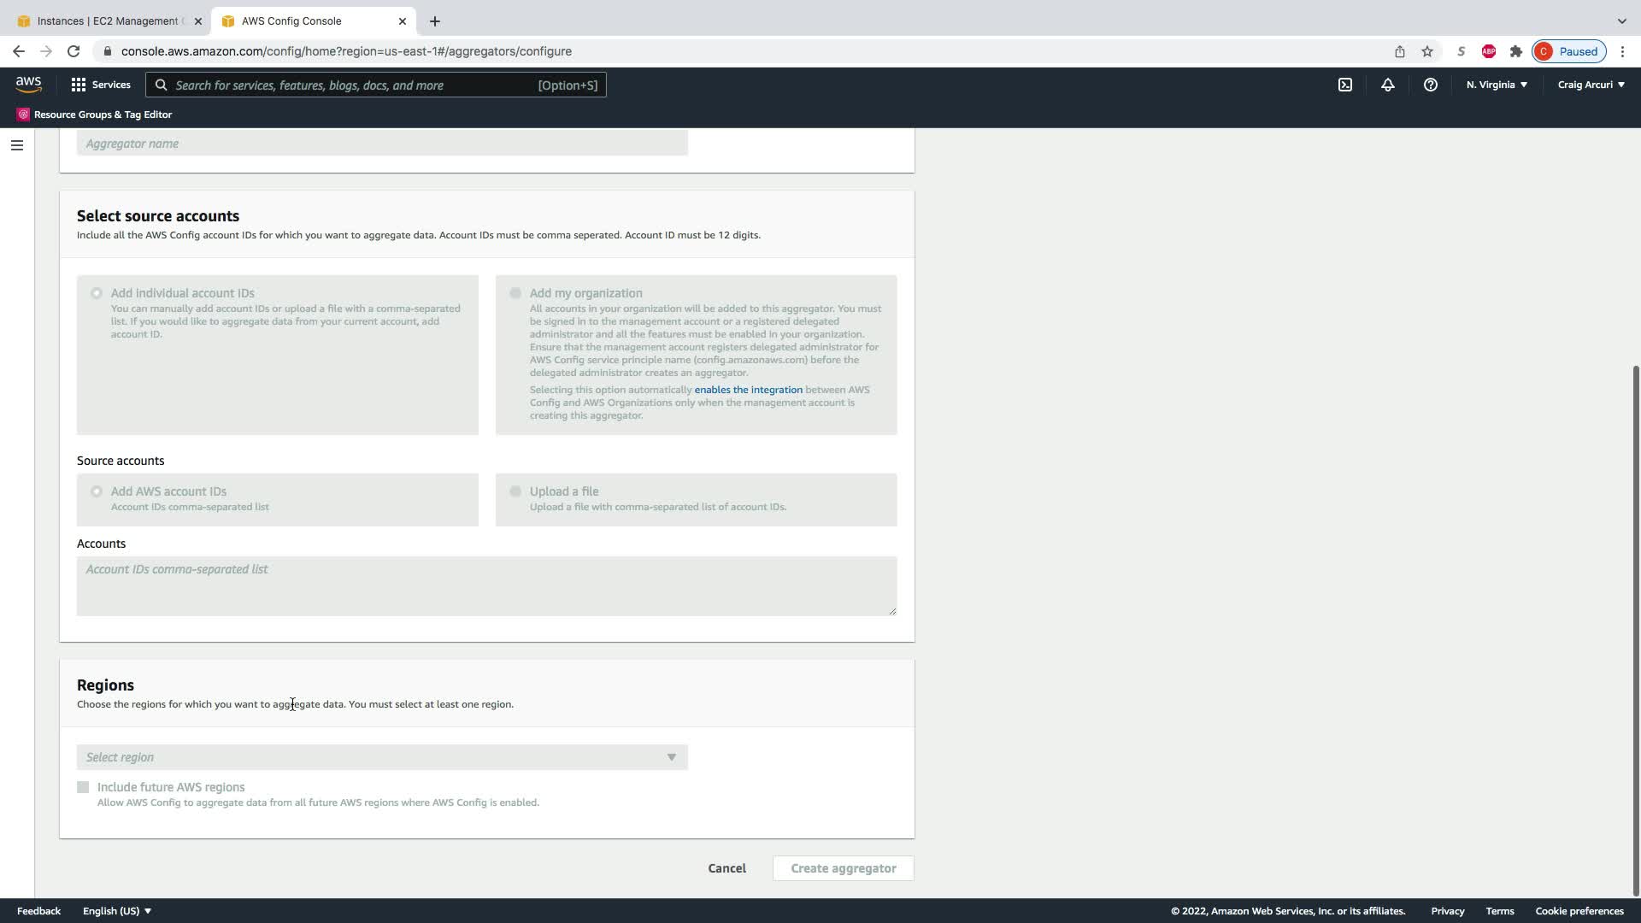1641x923 pixels.
Task: Expand Craig Arcuri account menu
Action: (1591, 85)
